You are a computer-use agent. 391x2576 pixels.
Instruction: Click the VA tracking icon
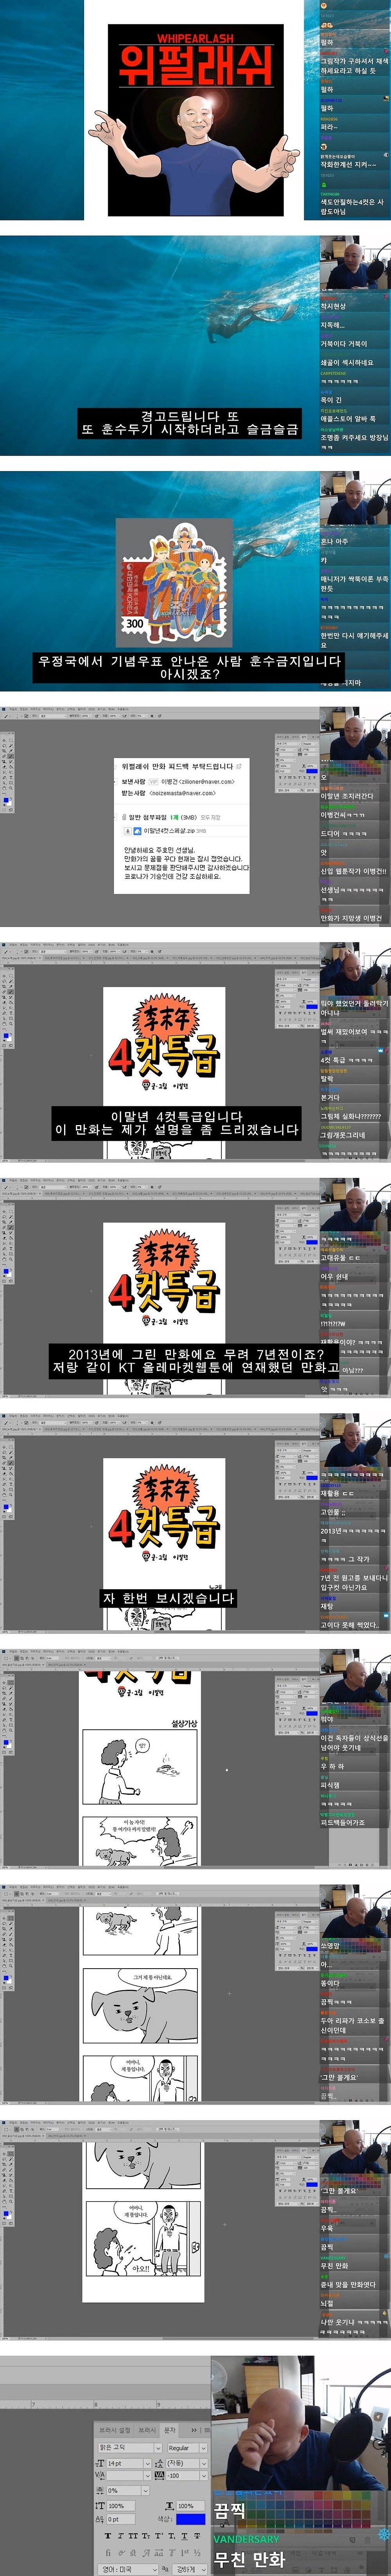(x=160, y=2476)
